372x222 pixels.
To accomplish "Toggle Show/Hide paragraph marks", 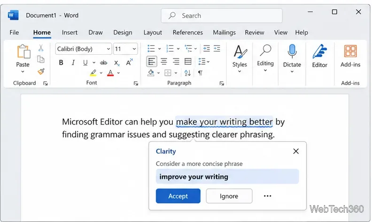I will [200, 73].
